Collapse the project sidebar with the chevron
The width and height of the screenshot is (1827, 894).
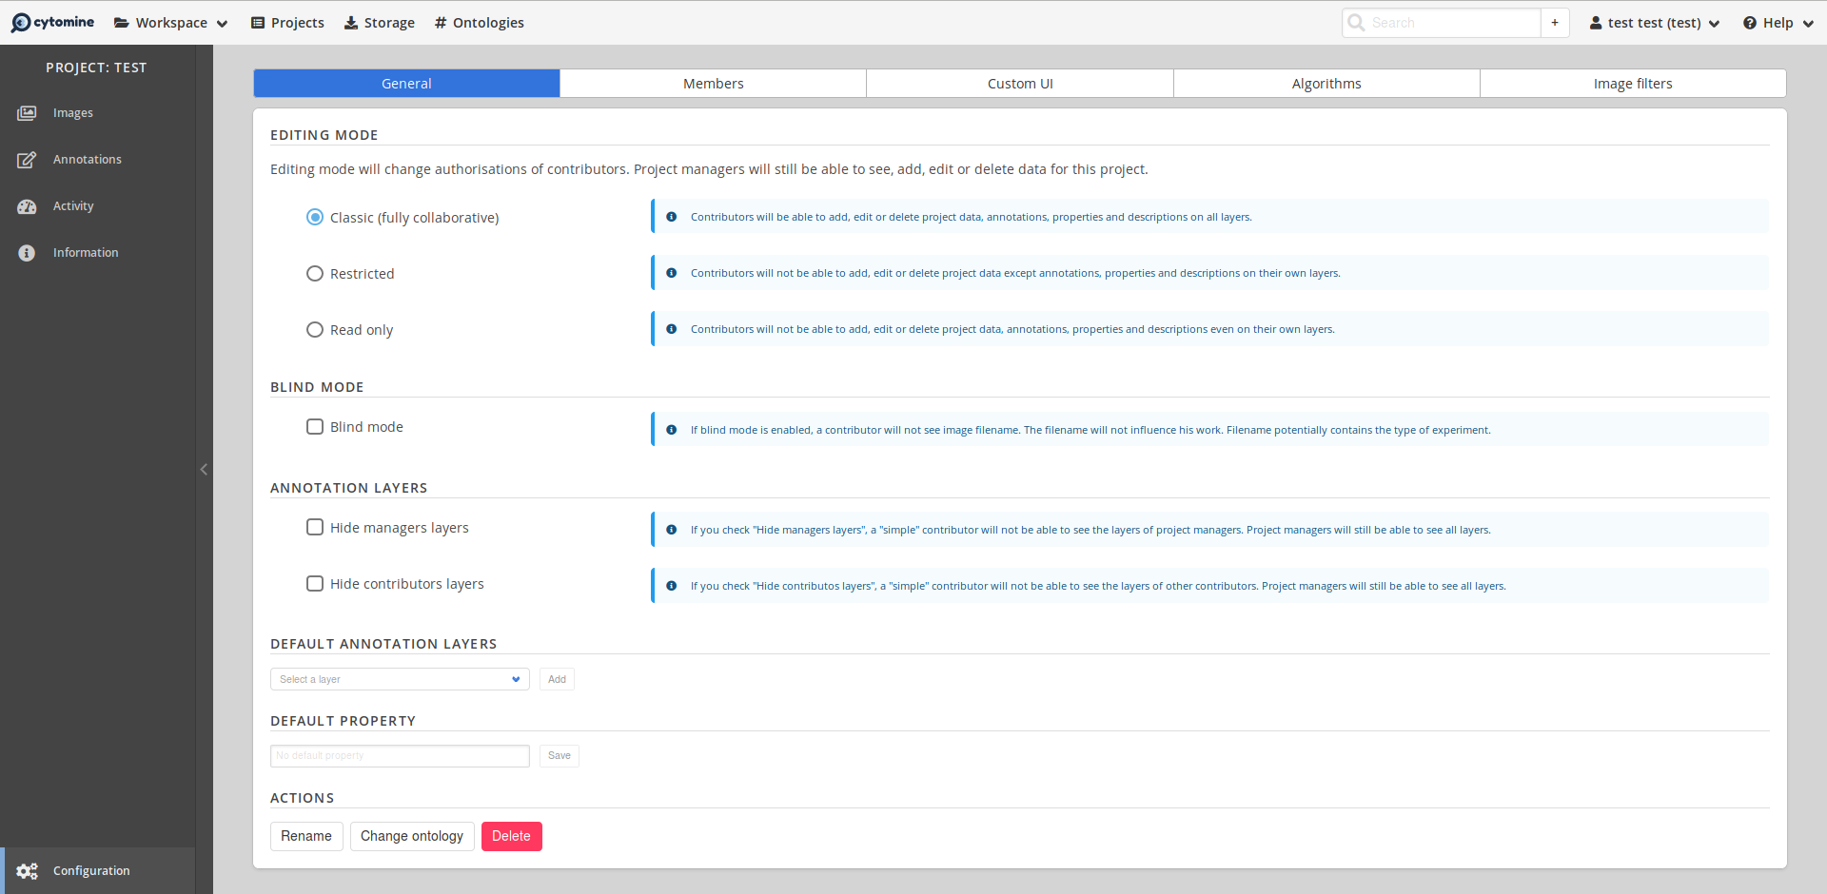click(204, 469)
